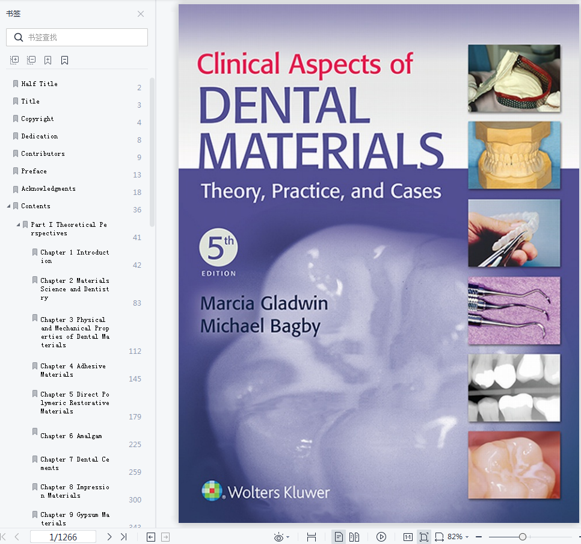Open the Title bookmark
Screen dimensions: 581x544
31,101
